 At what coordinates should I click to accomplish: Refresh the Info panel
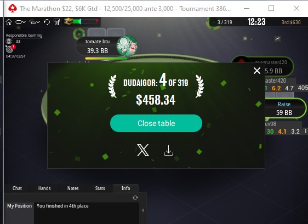(135, 198)
